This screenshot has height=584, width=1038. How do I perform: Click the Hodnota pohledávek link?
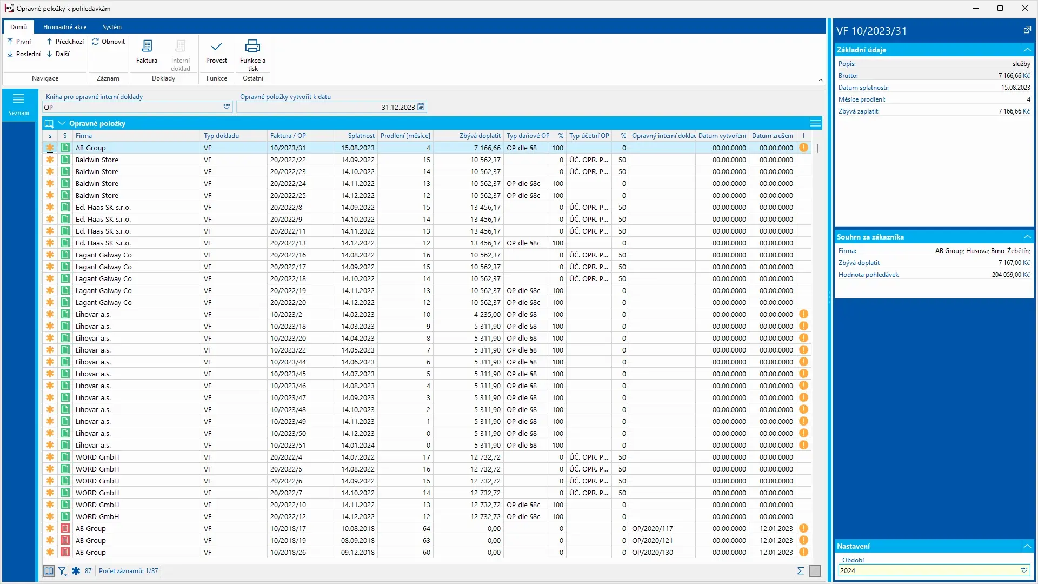click(x=868, y=275)
